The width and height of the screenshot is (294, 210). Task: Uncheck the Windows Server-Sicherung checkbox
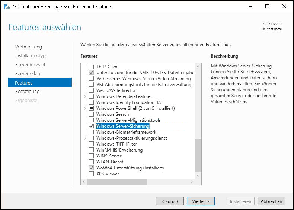point(91,126)
